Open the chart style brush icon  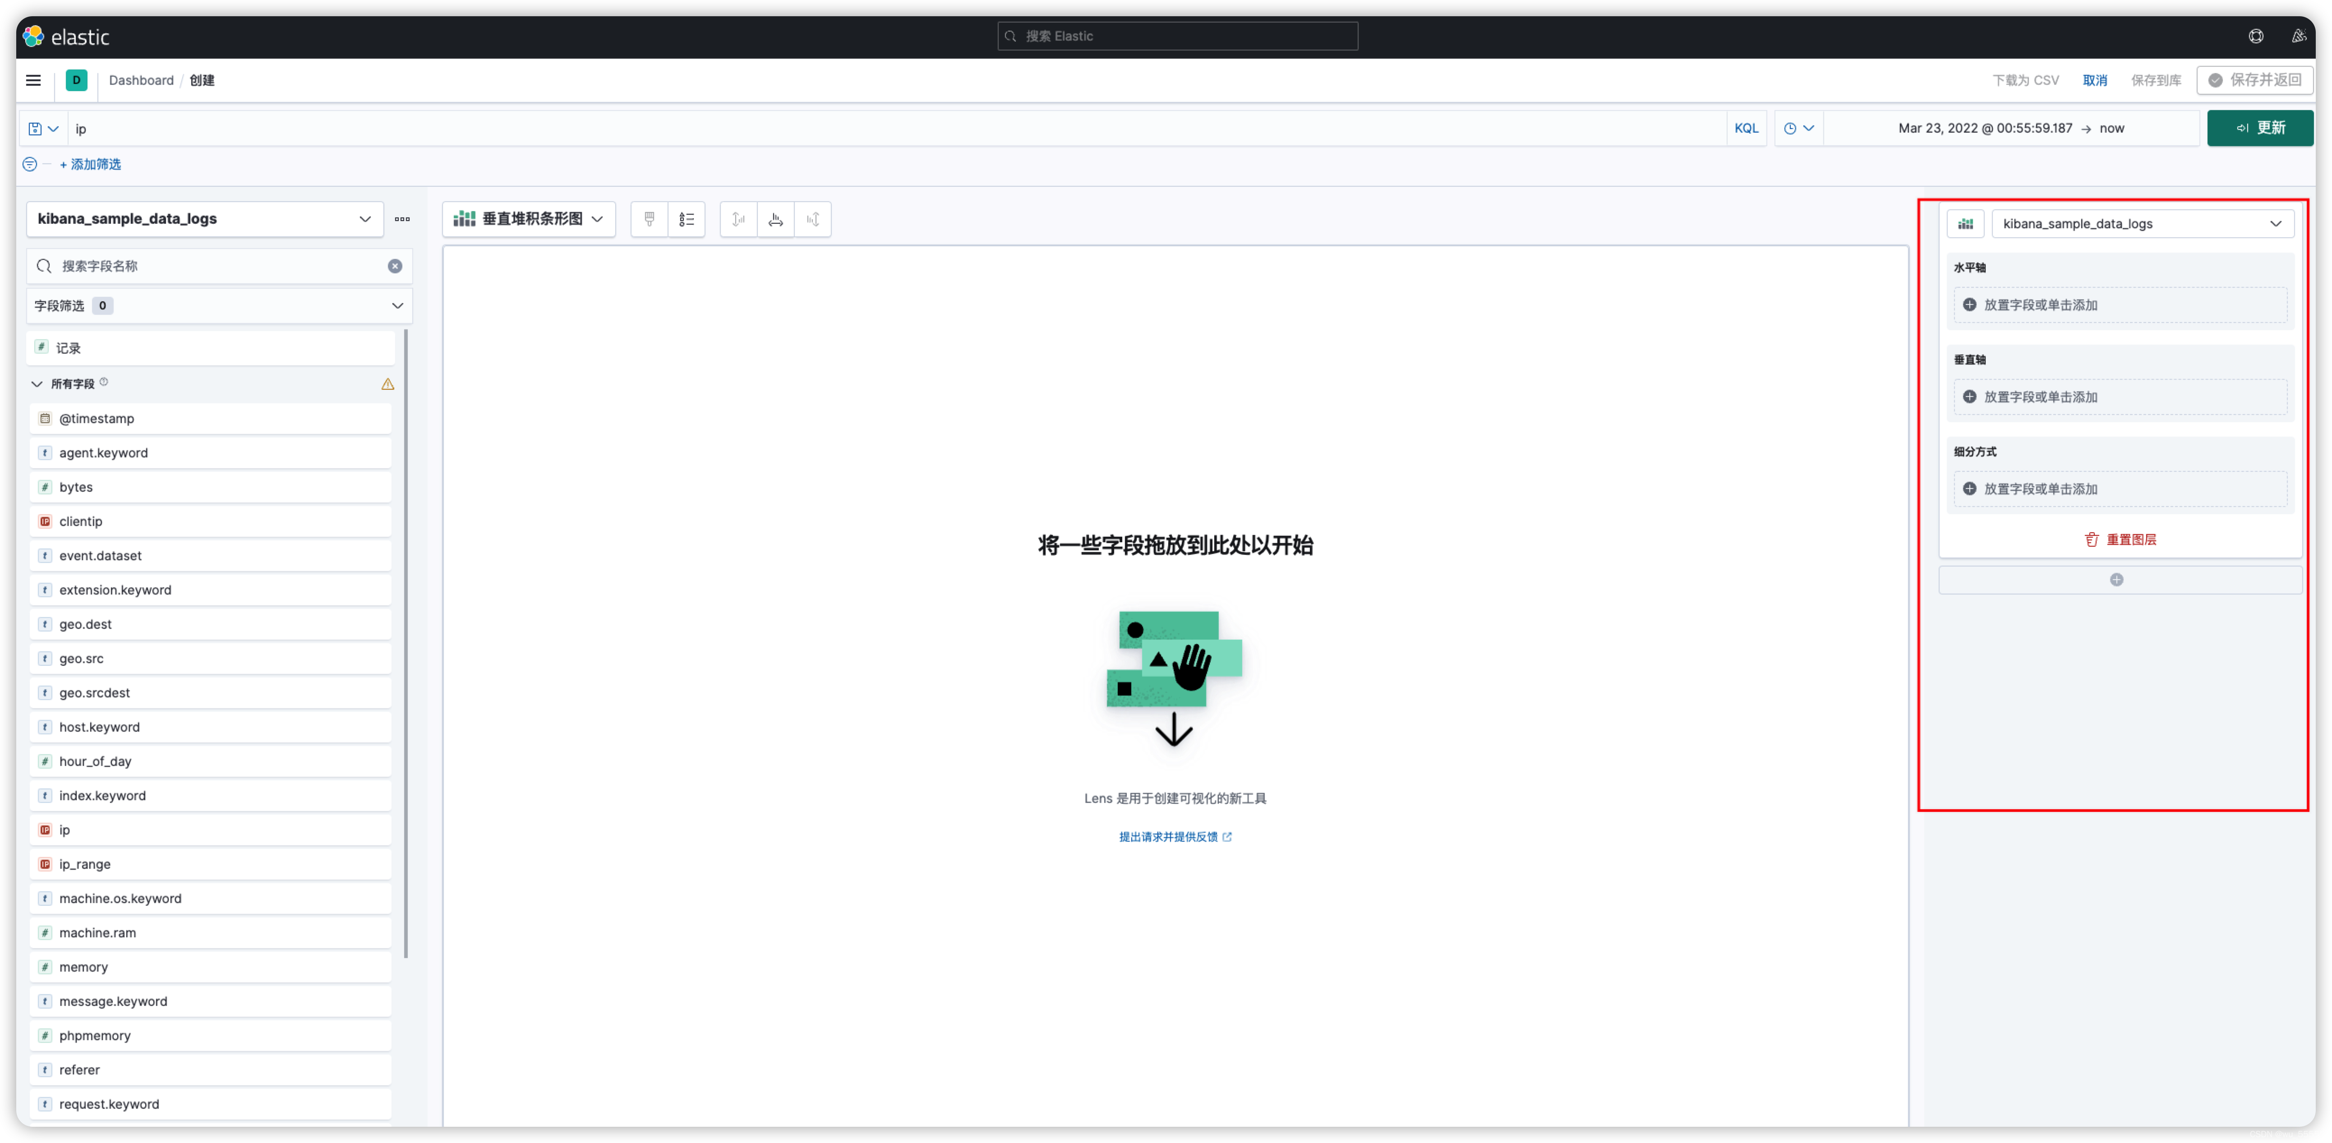click(x=649, y=219)
